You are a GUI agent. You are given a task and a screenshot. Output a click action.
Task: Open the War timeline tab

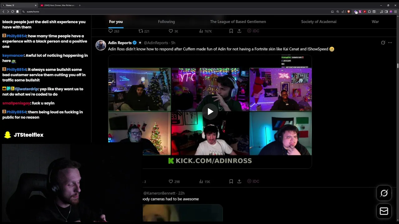(375, 21)
